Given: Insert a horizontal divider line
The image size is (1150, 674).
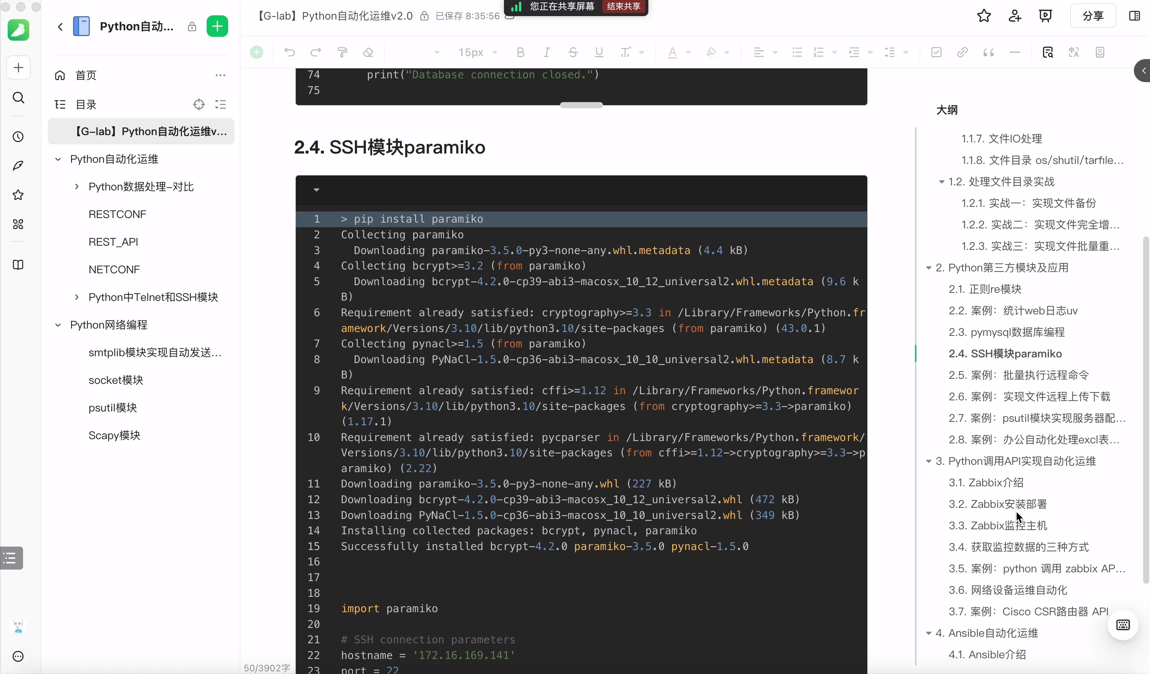Looking at the screenshot, I should [1015, 53].
